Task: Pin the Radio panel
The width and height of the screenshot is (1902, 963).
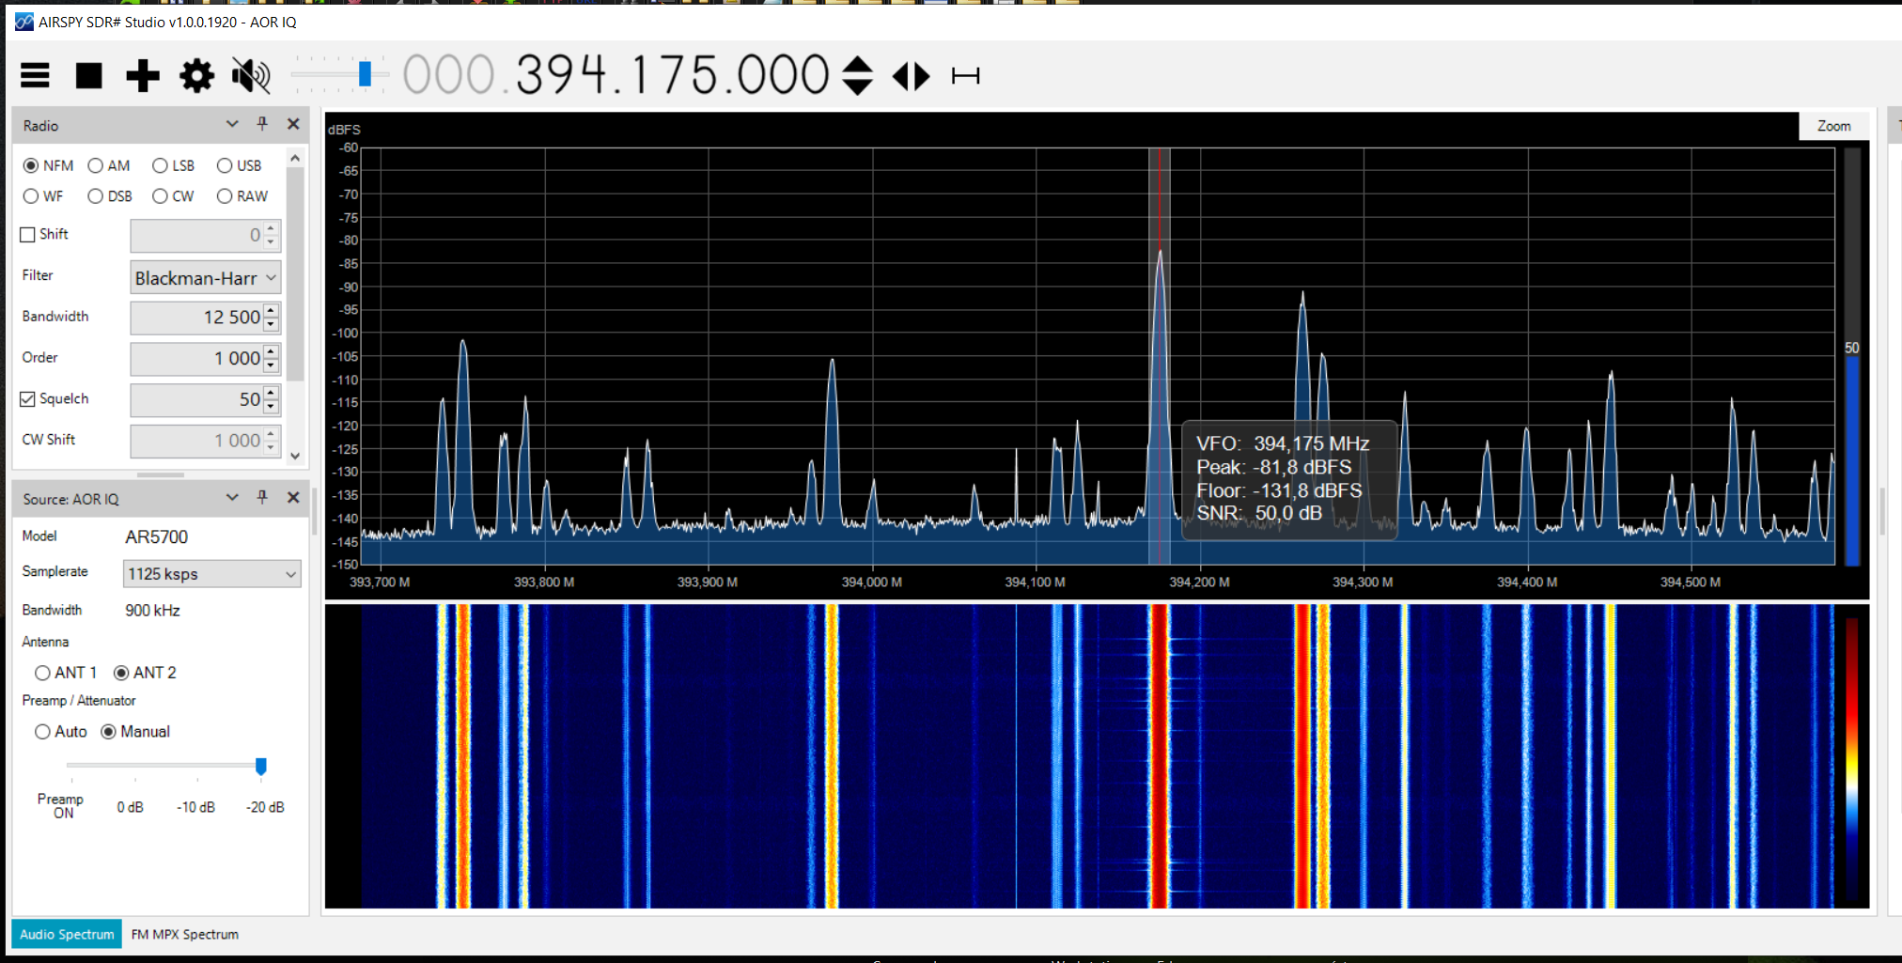Action: tap(262, 124)
